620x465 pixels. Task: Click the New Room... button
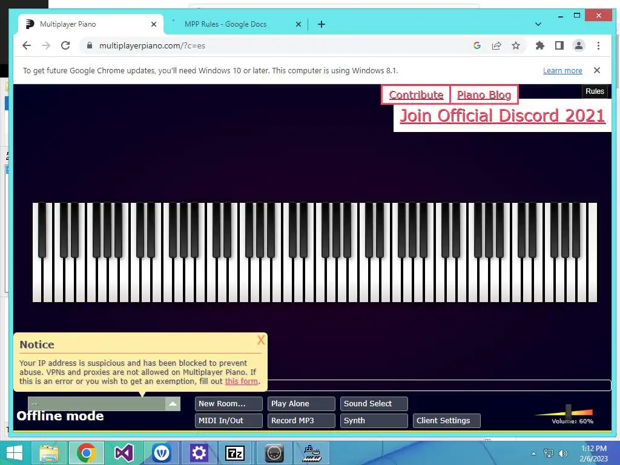click(x=228, y=404)
